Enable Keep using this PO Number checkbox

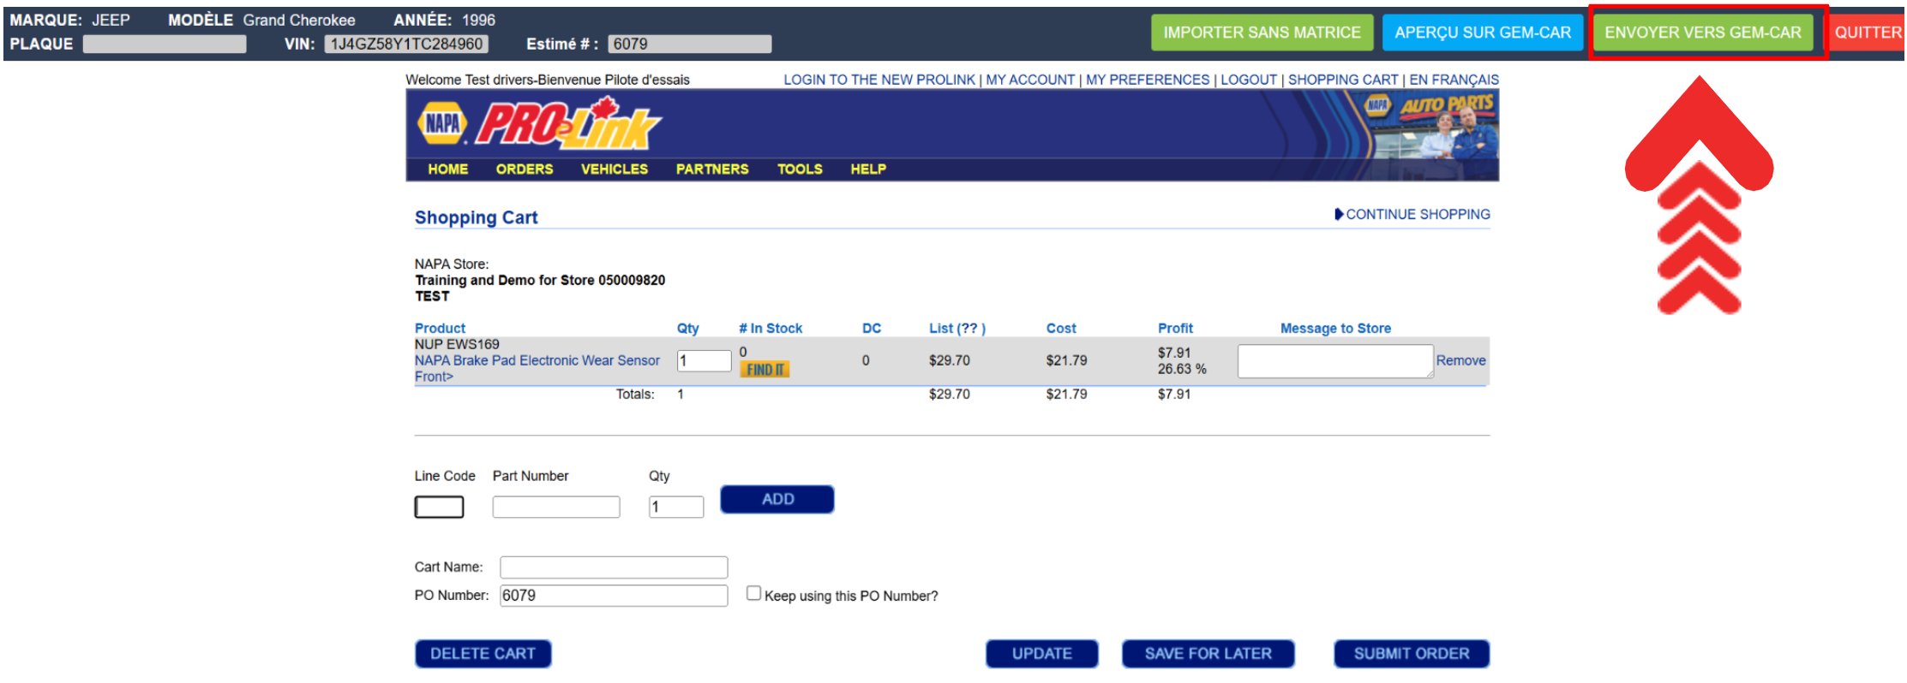[x=753, y=593]
